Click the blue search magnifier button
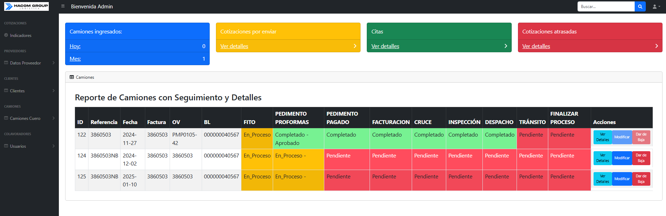The width and height of the screenshot is (666, 216). coord(640,7)
